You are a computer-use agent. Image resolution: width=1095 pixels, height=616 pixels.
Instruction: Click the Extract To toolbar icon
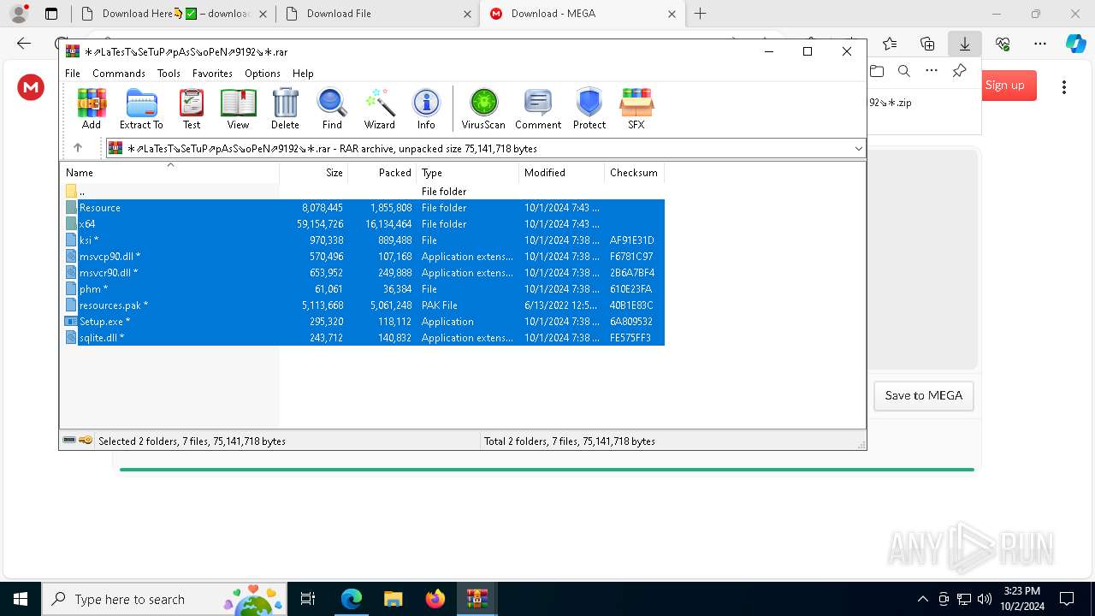click(141, 109)
